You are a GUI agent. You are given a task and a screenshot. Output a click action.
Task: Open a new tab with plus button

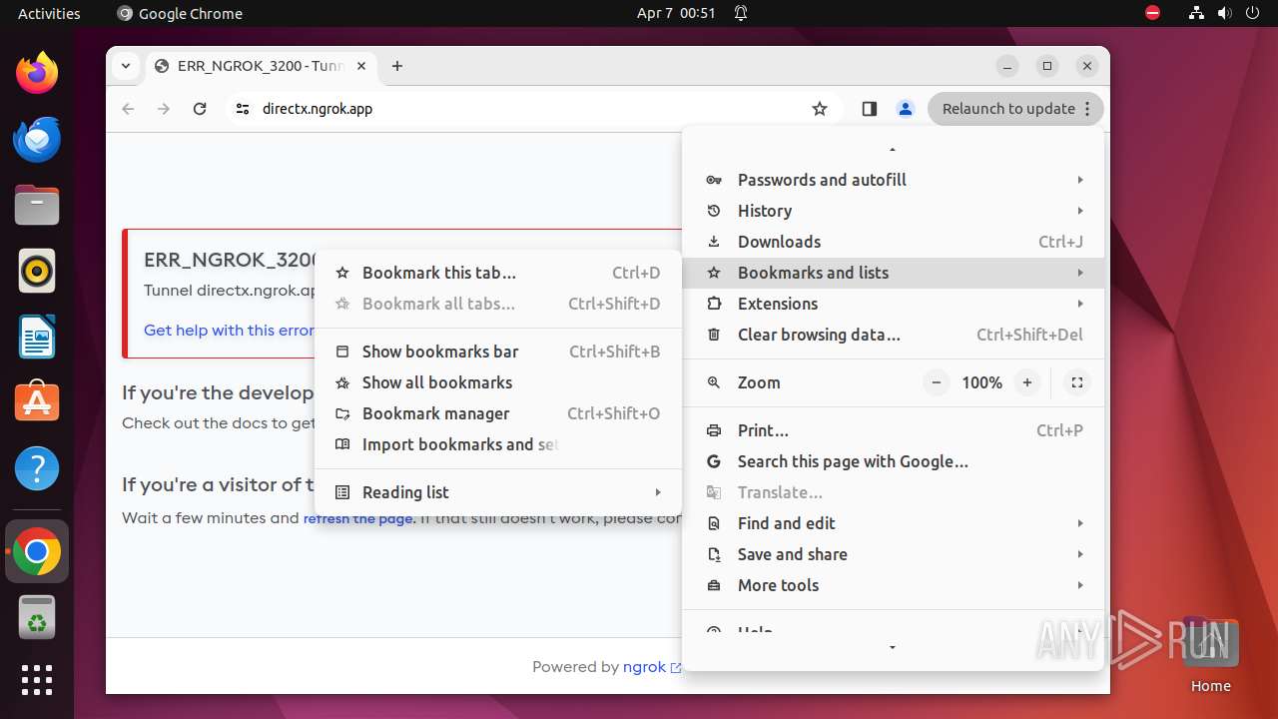click(397, 66)
